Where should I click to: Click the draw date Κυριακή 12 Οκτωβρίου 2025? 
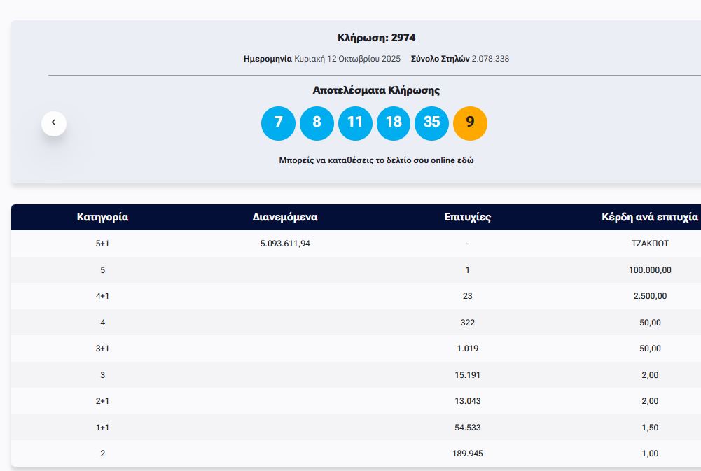click(347, 59)
